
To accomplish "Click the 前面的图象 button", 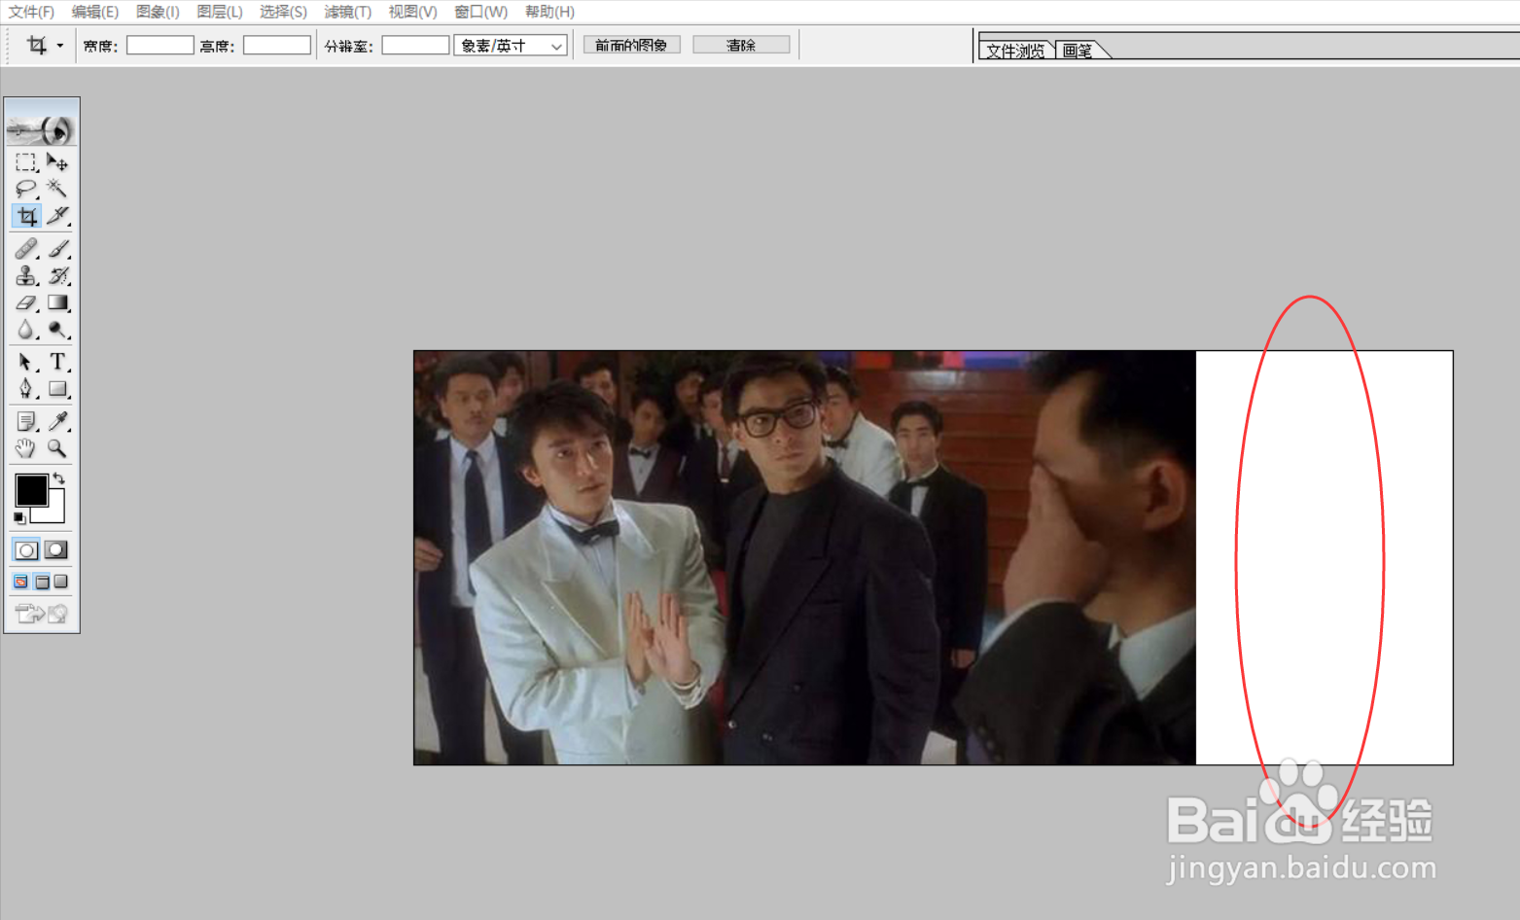I will point(631,45).
